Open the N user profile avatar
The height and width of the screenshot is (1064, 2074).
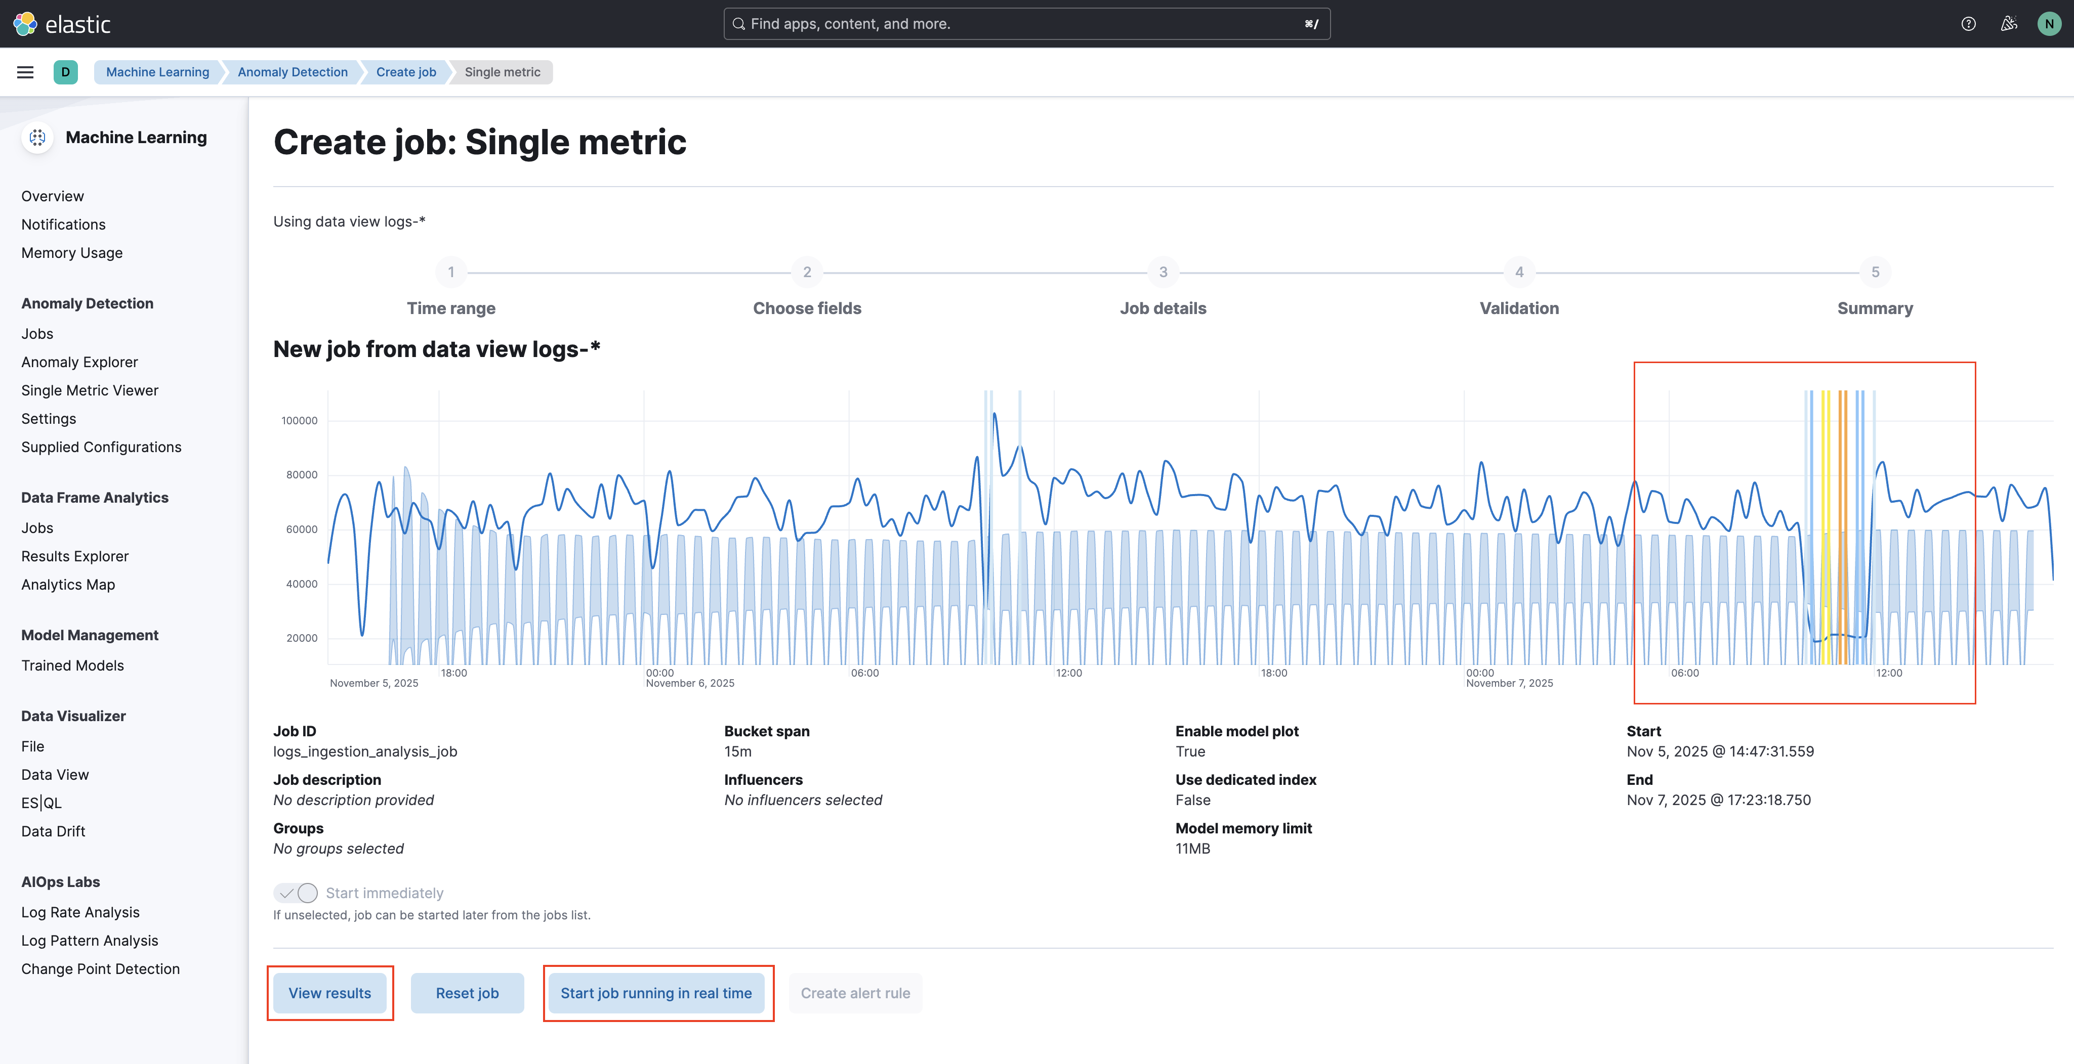(x=2049, y=23)
